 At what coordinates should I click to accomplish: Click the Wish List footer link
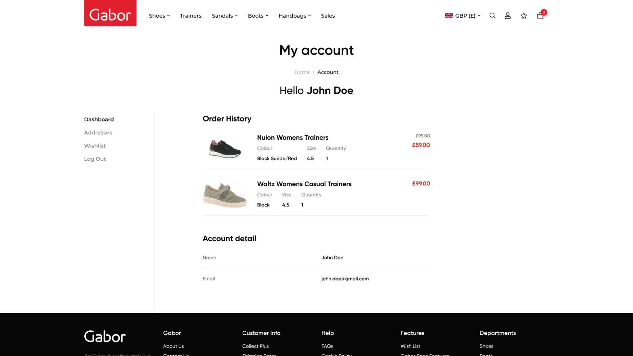coord(410,346)
